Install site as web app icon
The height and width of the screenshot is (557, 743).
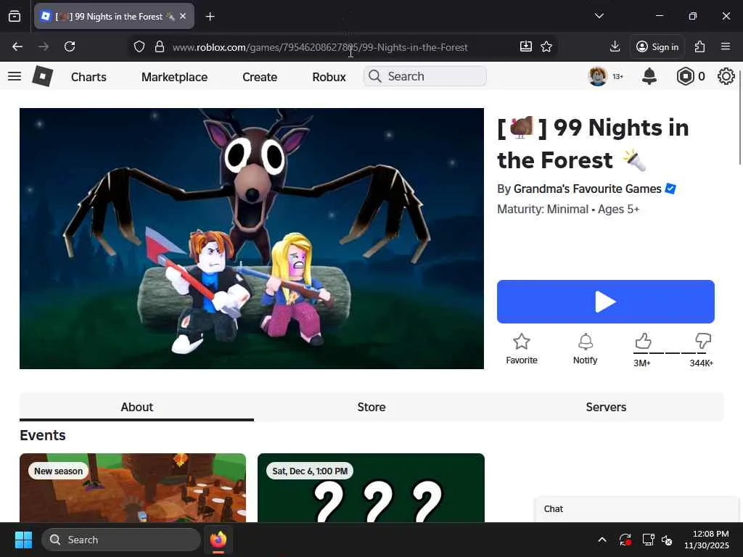point(526,46)
